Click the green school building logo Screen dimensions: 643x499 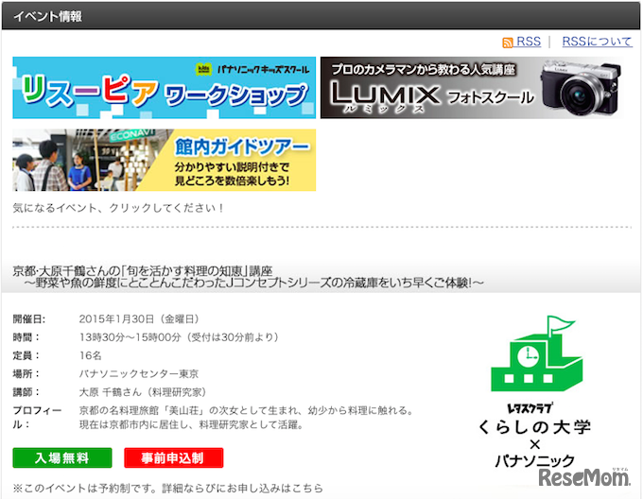click(536, 353)
